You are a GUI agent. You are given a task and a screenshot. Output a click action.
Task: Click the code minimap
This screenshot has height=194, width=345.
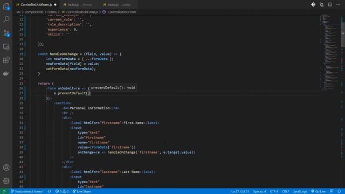[329, 53]
